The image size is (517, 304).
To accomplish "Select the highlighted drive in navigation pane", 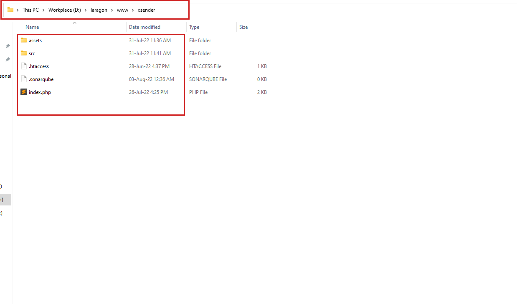I will [5, 200].
